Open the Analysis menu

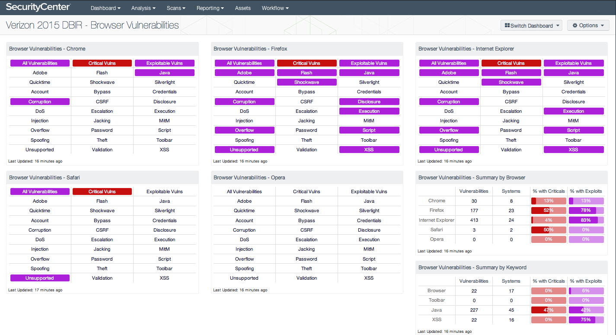[x=143, y=8]
